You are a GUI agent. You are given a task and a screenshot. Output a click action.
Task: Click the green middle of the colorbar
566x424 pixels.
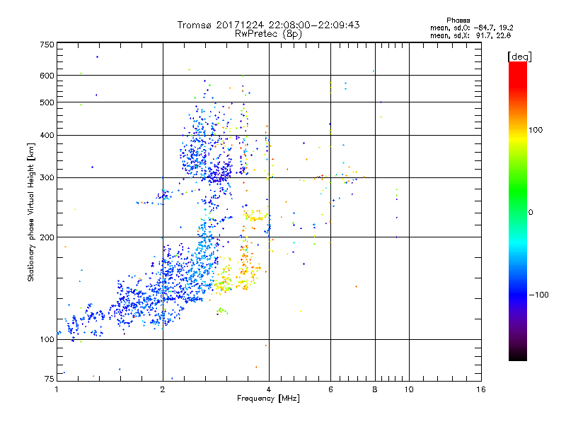click(x=518, y=191)
